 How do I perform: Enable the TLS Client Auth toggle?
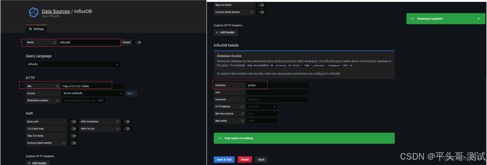pyautogui.click(x=73, y=129)
